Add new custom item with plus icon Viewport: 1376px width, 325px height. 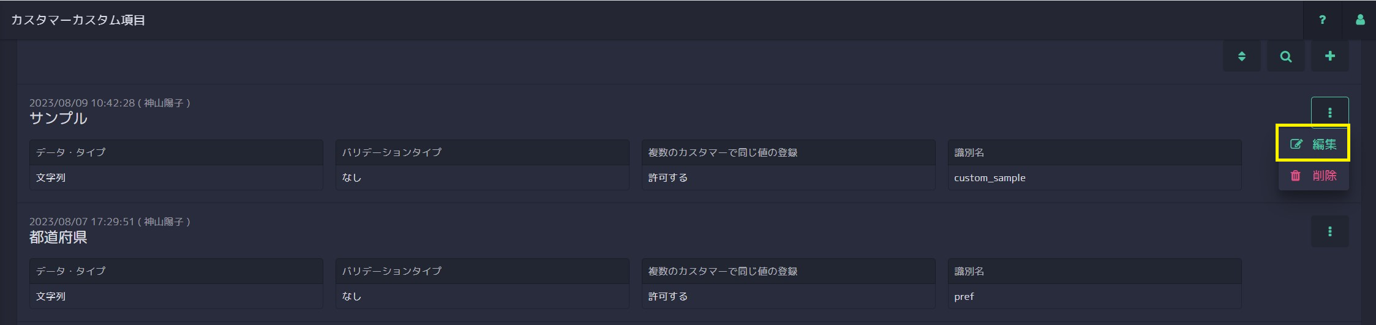tap(1330, 56)
